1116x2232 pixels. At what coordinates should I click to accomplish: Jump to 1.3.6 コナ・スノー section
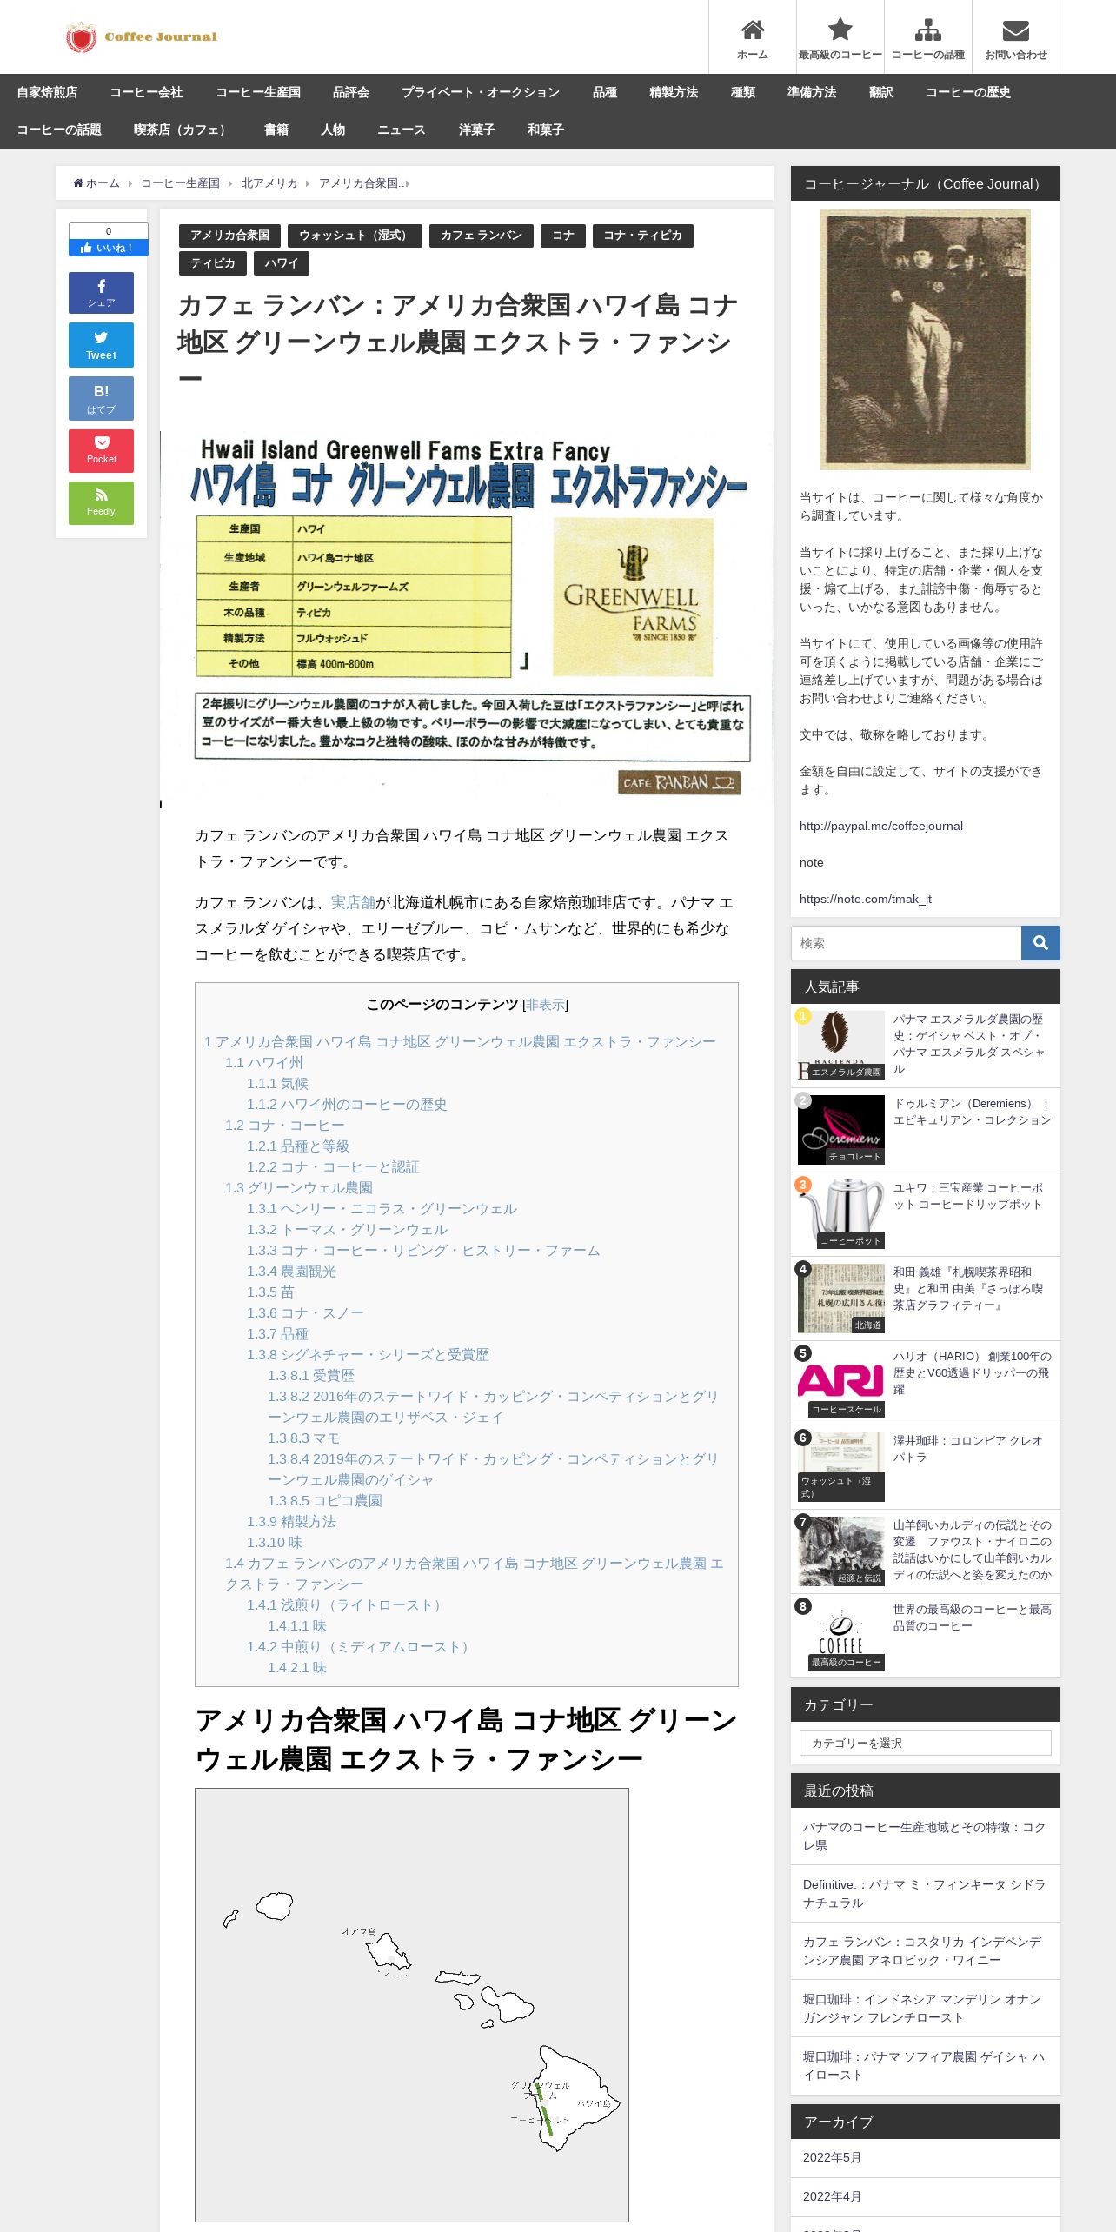click(305, 1313)
